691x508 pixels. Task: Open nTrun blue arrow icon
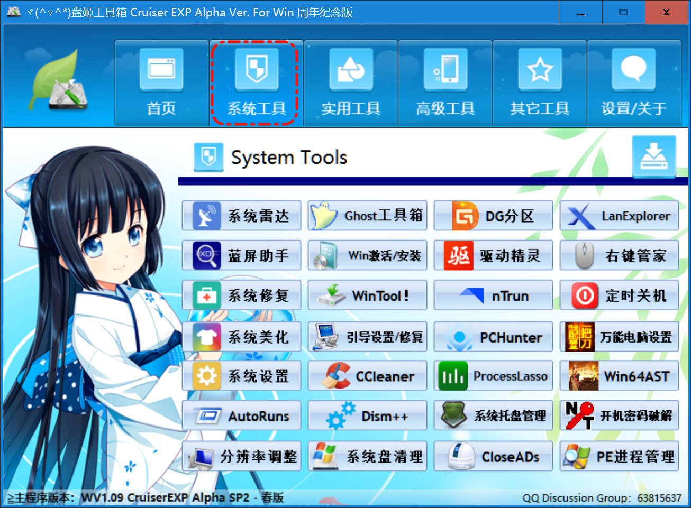click(472, 295)
